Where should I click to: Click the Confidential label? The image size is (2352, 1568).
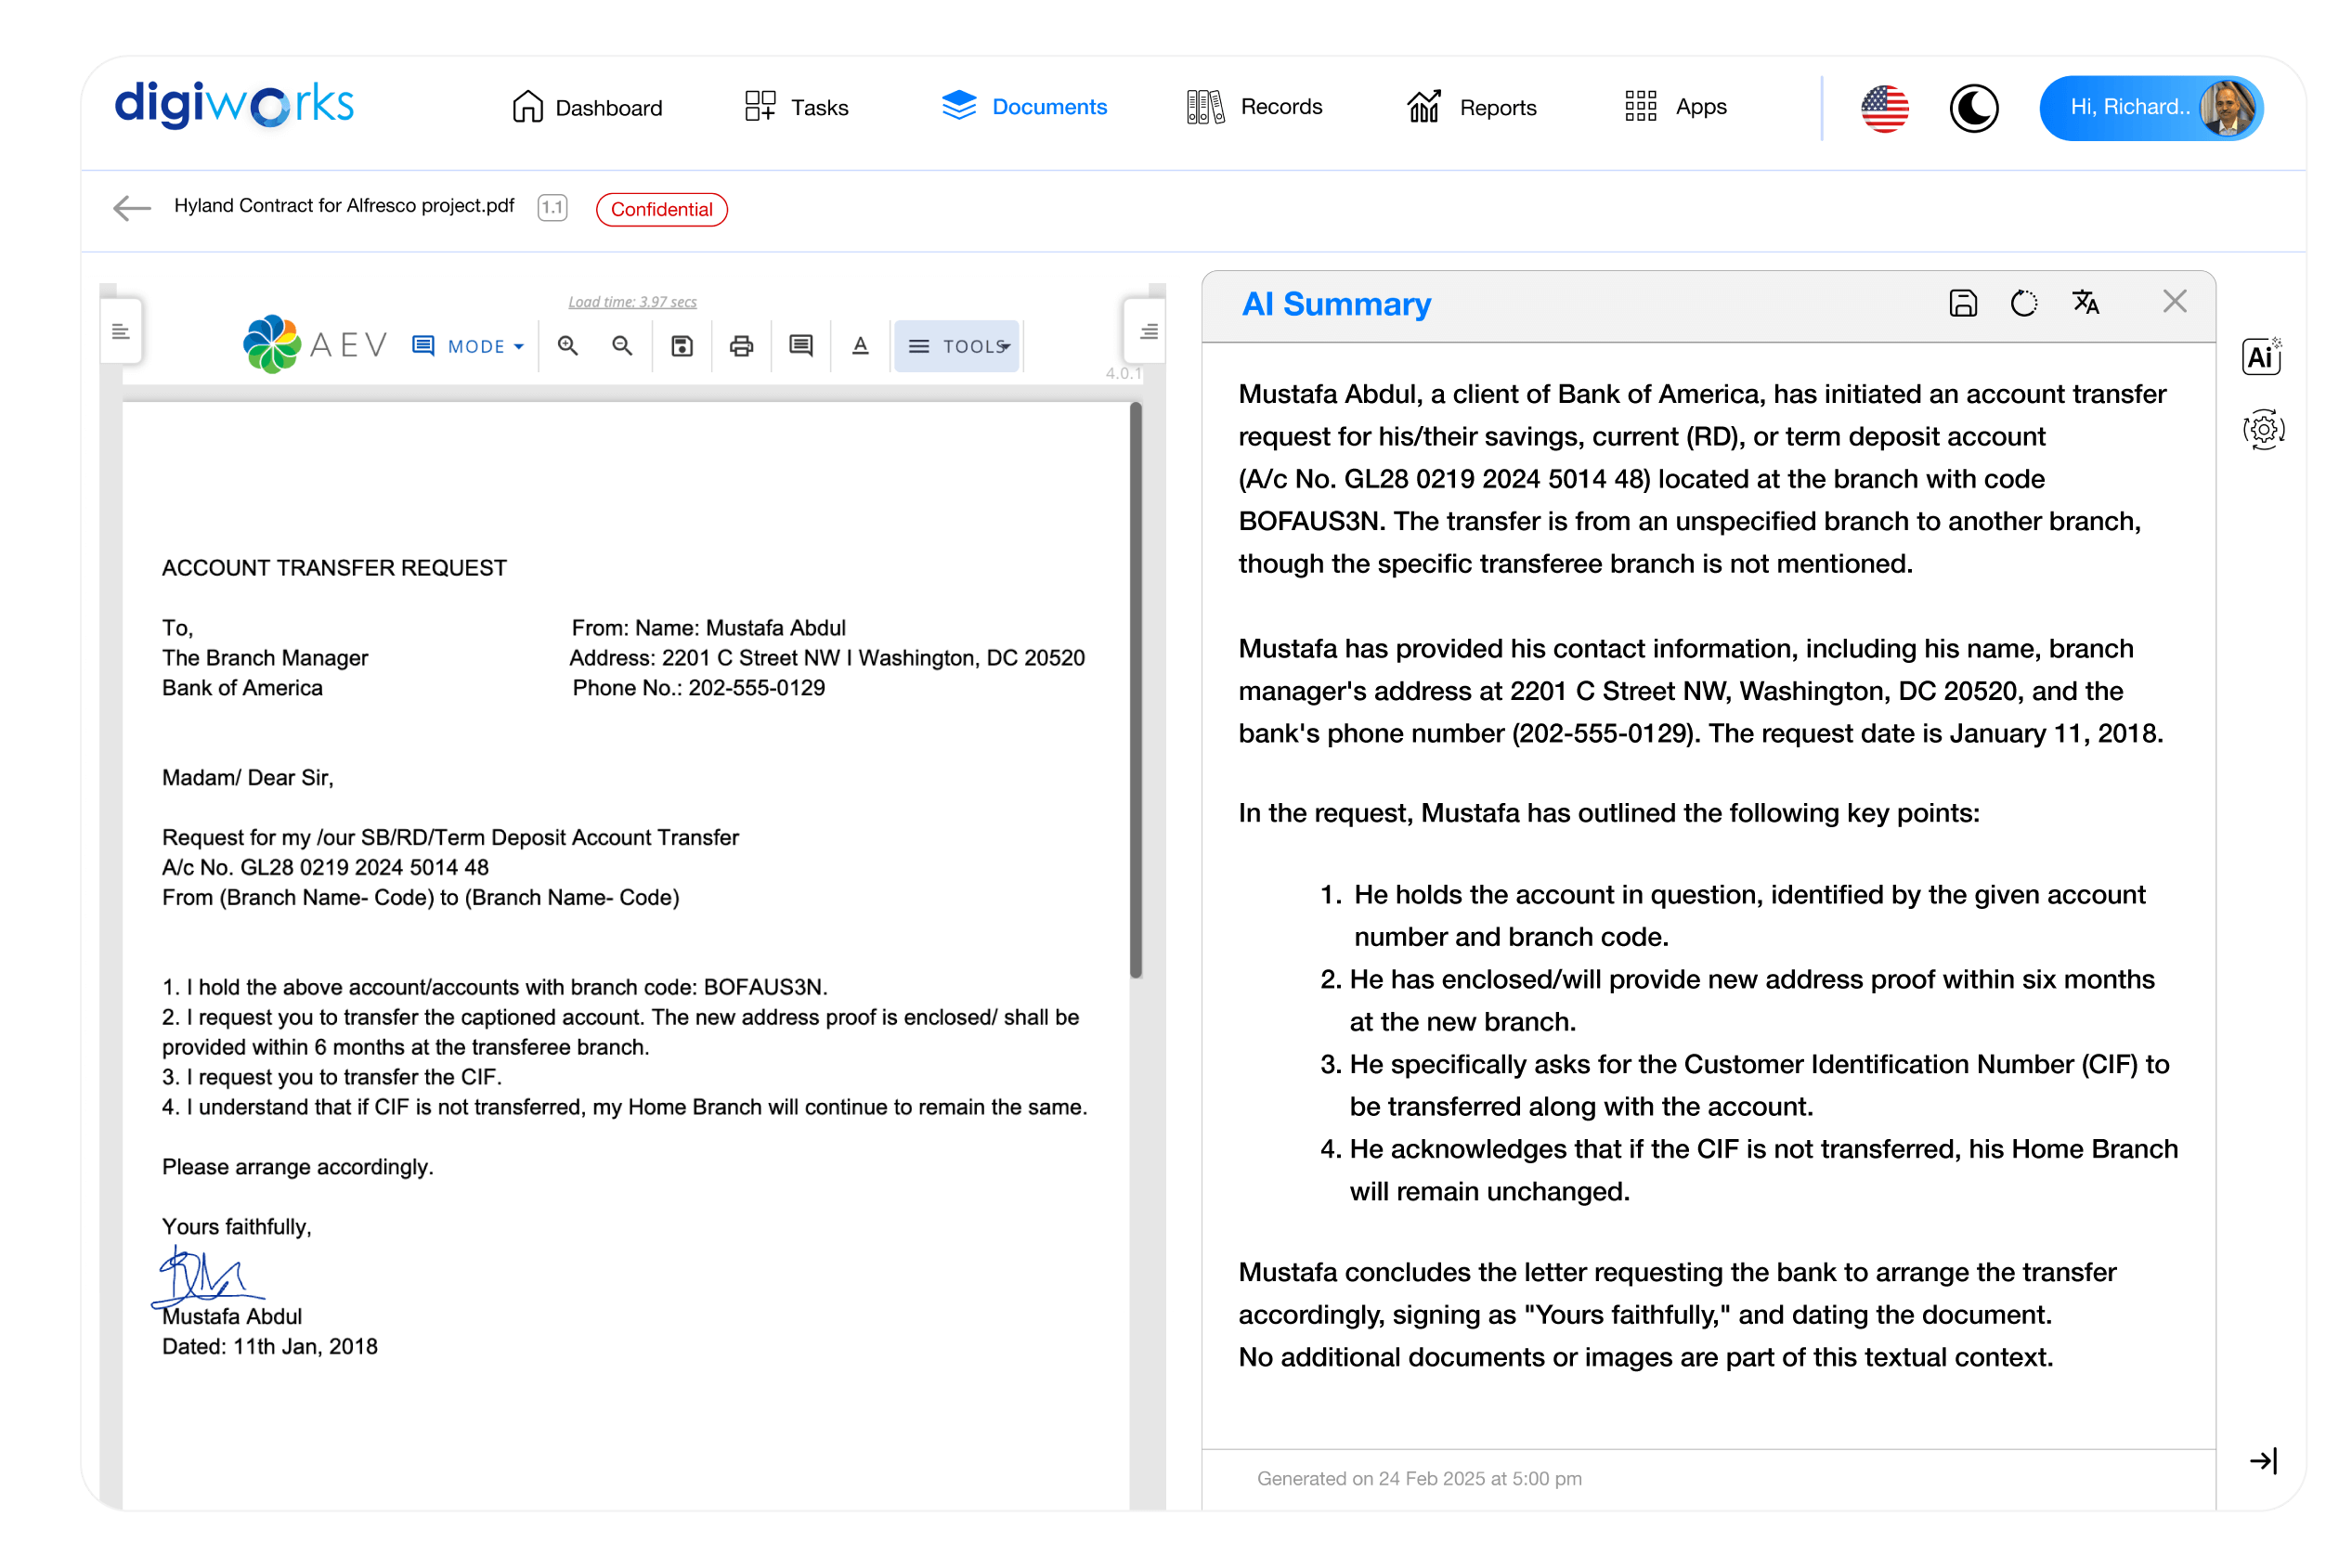(661, 209)
